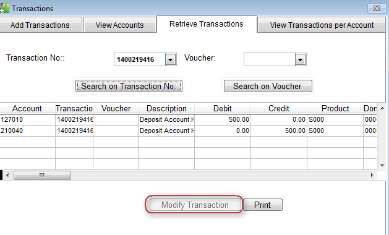Click the Print button

tap(262, 205)
